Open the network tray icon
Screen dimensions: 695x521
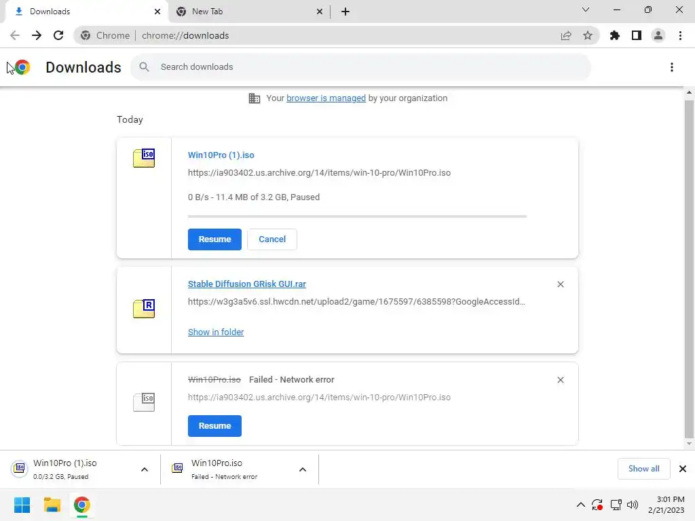616,505
